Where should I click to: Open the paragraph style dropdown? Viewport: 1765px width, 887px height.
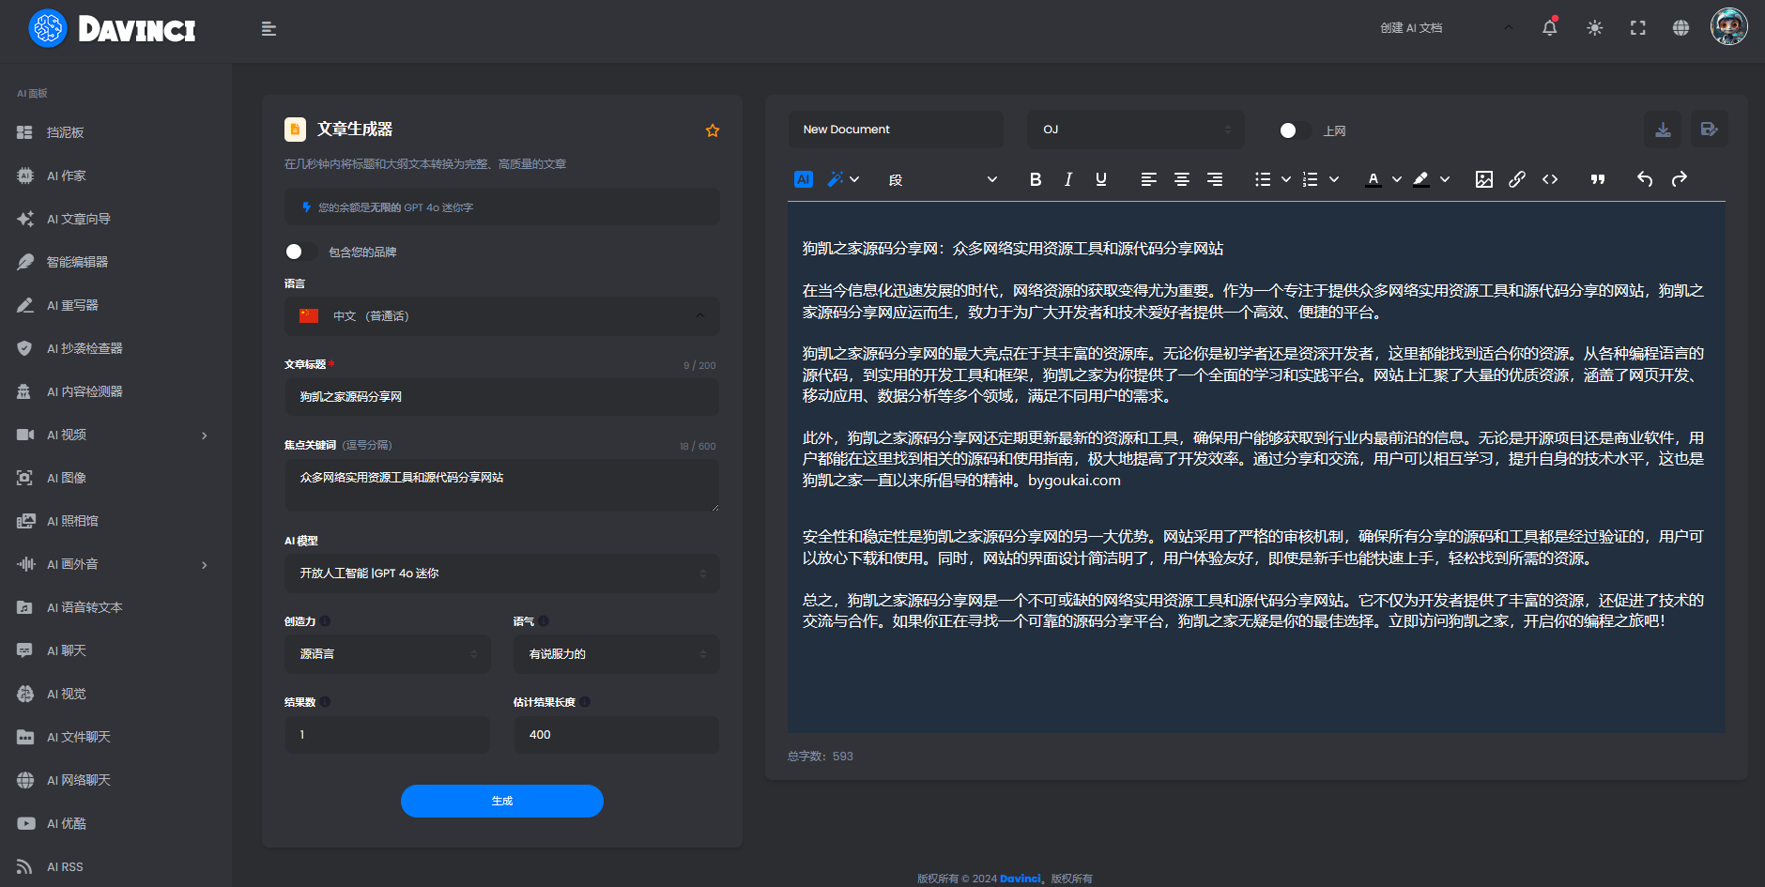pos(943,179)
